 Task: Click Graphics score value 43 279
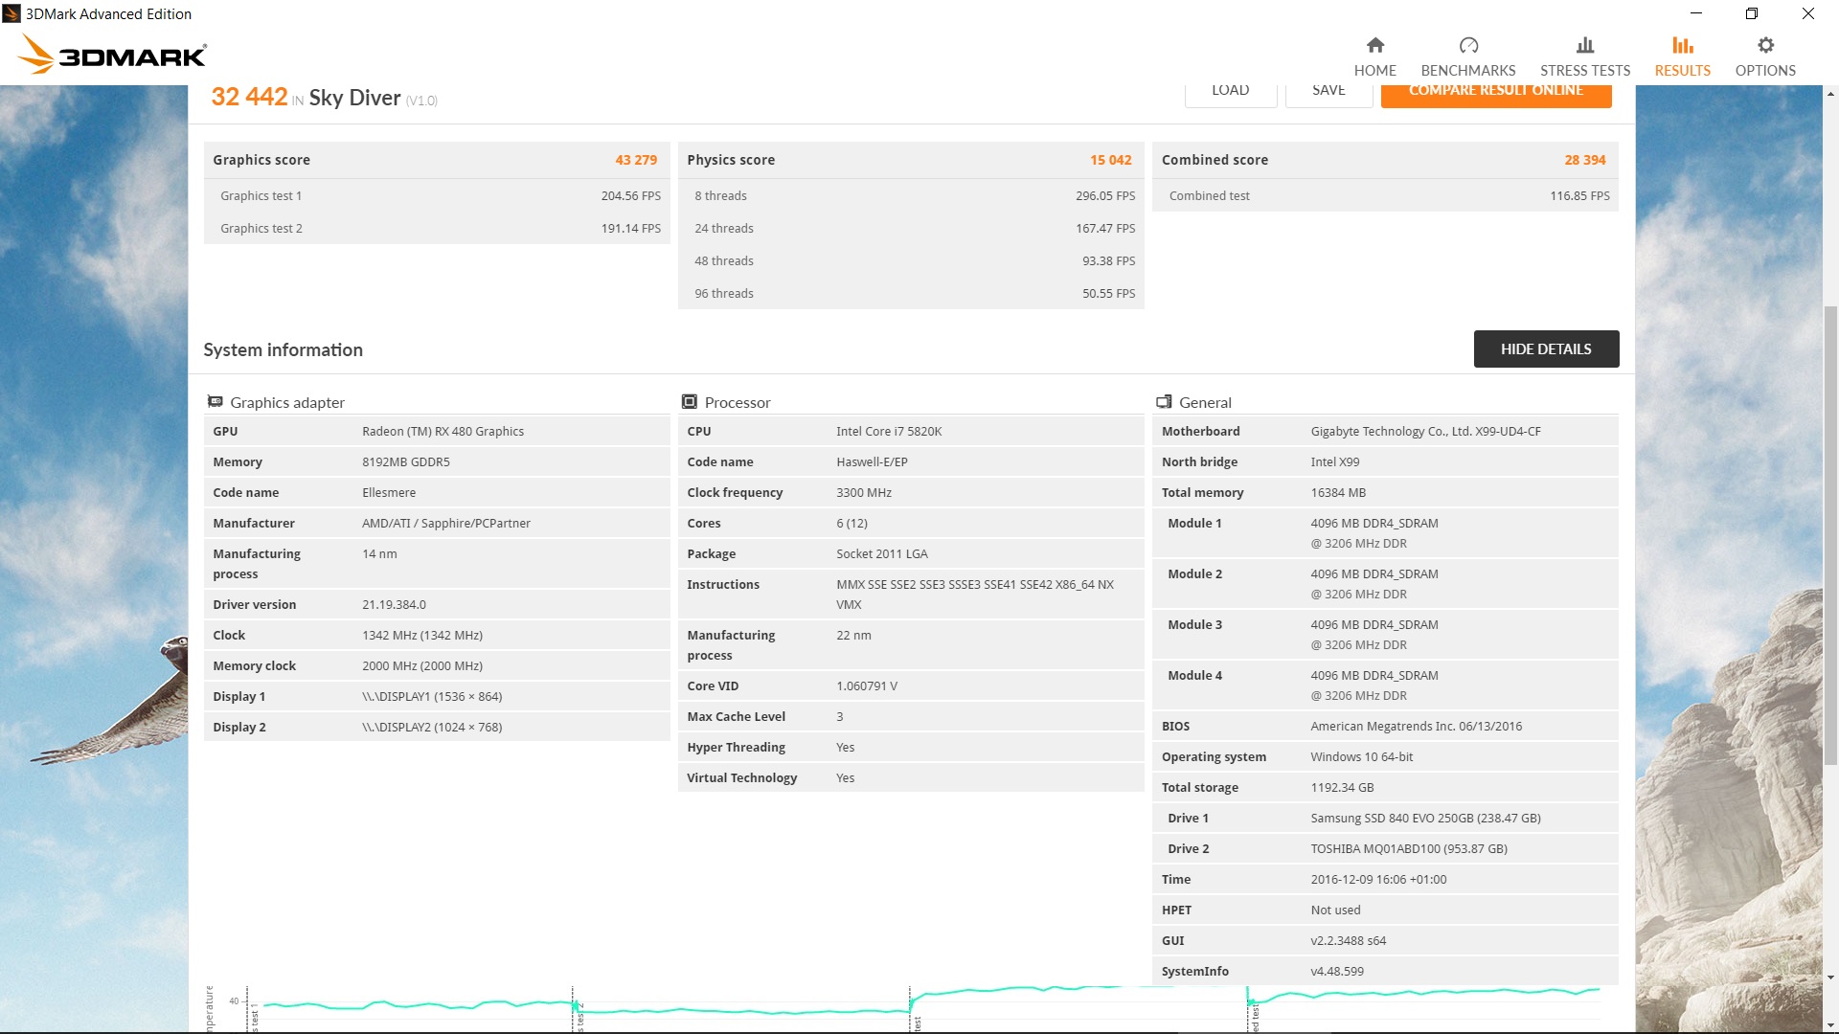pos(636,160)
